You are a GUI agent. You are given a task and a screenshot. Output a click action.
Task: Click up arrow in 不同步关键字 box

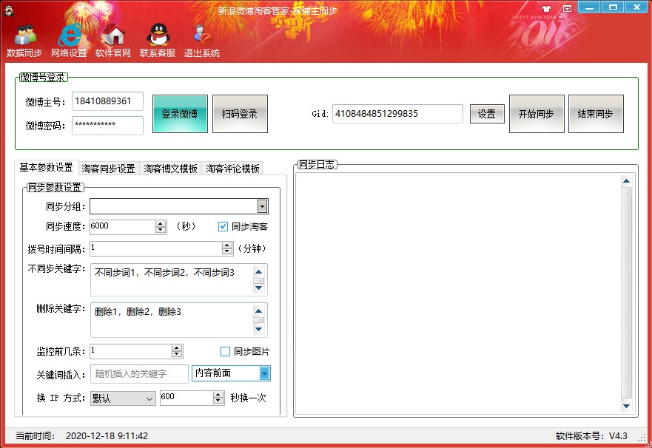[x=258, y=272]
